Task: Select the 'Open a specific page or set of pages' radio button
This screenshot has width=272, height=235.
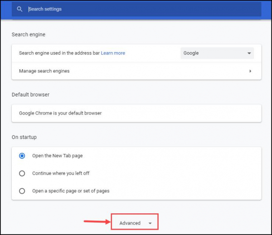Action: click(x=22, y=191)
